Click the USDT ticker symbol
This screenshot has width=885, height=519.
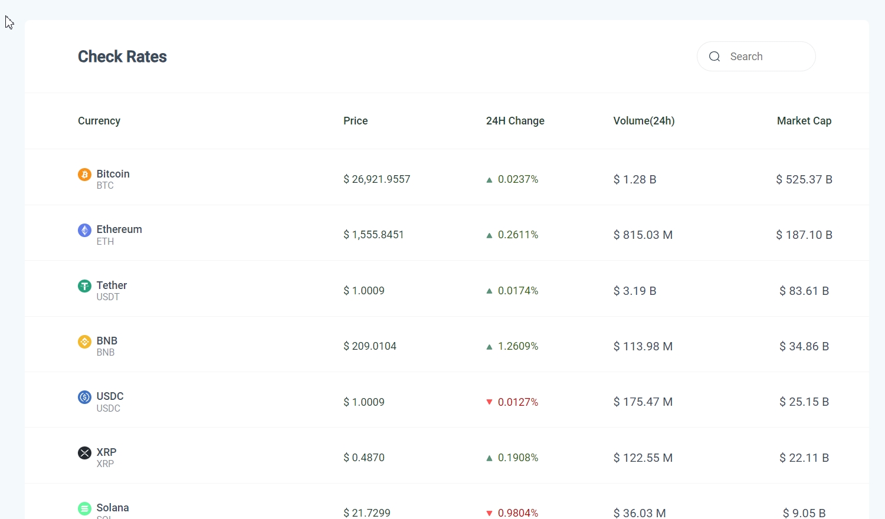click(108, 297)
